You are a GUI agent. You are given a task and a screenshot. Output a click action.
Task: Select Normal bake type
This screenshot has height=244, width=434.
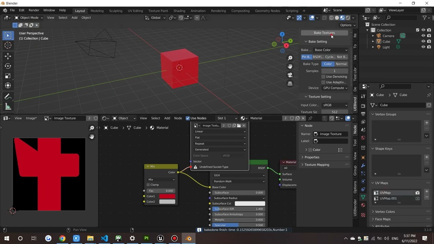coord(341,64)
